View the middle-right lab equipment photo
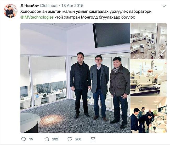Viewport: 170px width, 145px height. click(x=149, y=78)
